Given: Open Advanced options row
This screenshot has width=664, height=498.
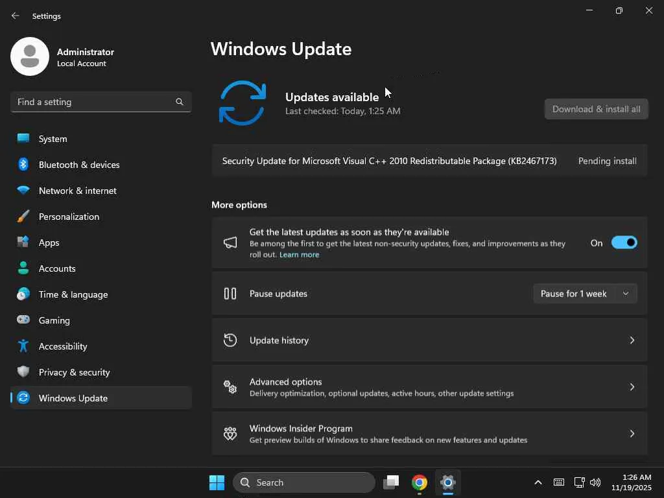Looking at the screenshot, I should [x=429, y=386].
